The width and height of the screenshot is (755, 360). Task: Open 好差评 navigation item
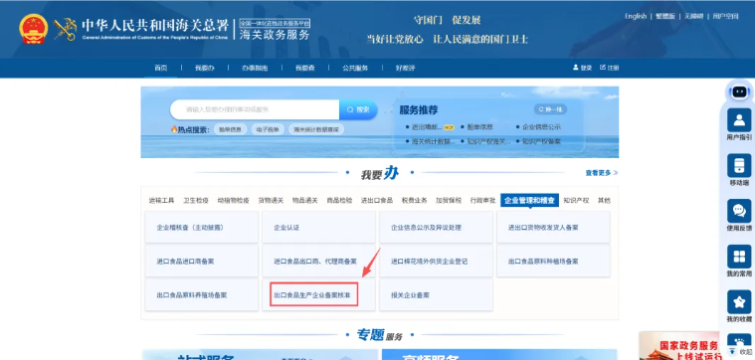tap(406, 68)
